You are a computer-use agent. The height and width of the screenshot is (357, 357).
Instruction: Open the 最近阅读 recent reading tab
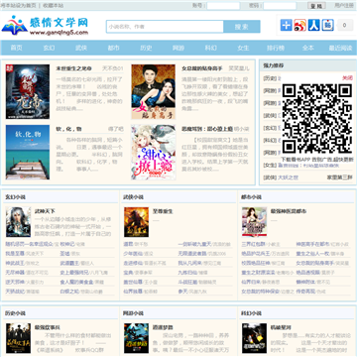(x=340, y=48)
